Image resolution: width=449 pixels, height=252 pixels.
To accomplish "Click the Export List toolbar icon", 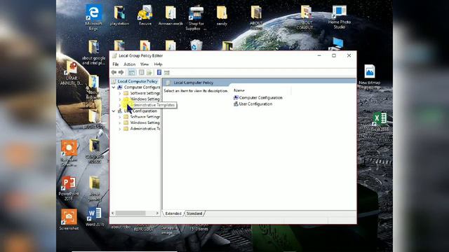I will pos(149,73).
